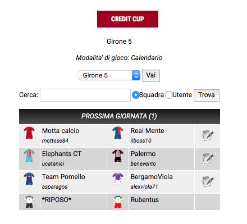Click Rubentus white-red jersey icon

[118, 202]
